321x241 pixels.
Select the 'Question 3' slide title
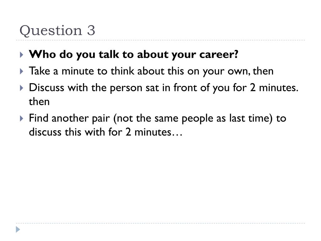pyautogui.click(x=57, y=30)
